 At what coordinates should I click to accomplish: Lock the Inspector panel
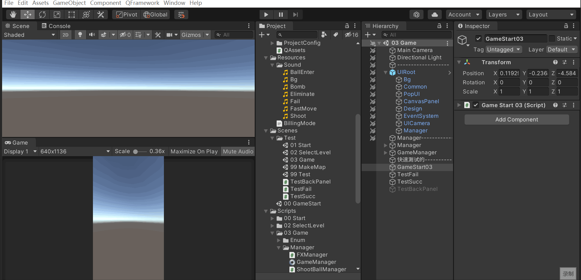click(566, 26)
